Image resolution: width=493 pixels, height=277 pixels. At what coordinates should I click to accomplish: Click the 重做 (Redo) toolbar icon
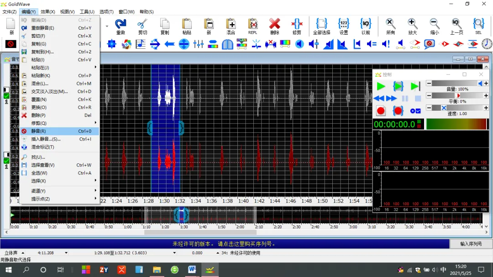121,24
